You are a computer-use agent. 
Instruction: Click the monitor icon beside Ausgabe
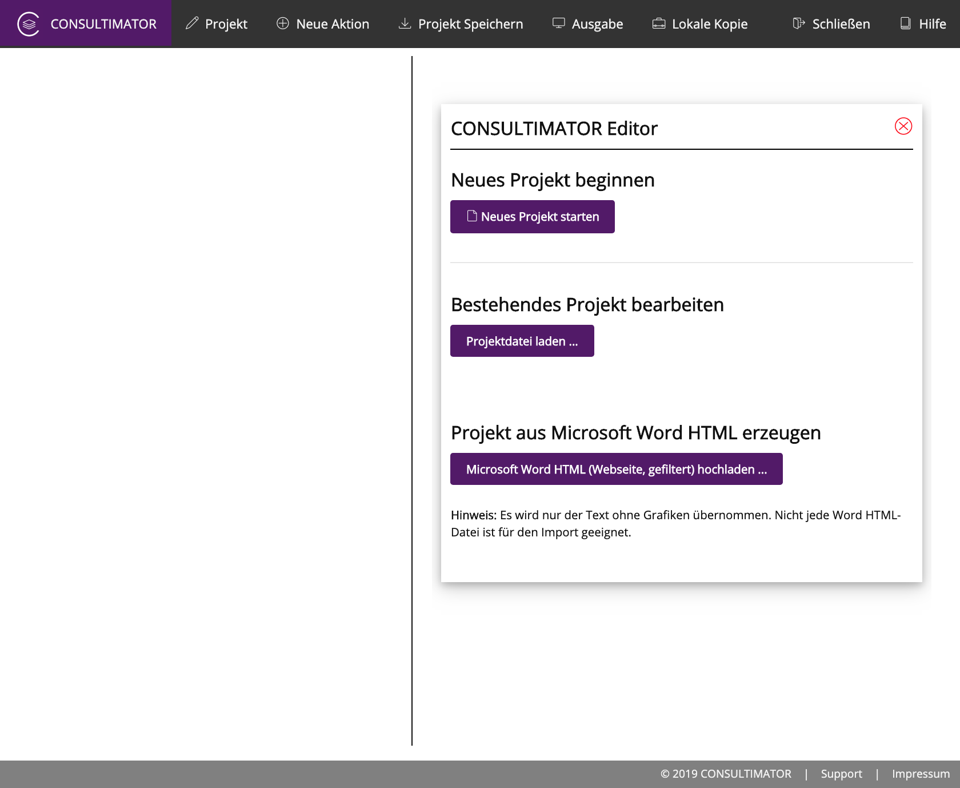(x=559, y=23)
